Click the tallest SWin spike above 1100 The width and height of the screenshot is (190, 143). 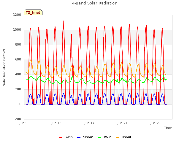click(63, 21)
